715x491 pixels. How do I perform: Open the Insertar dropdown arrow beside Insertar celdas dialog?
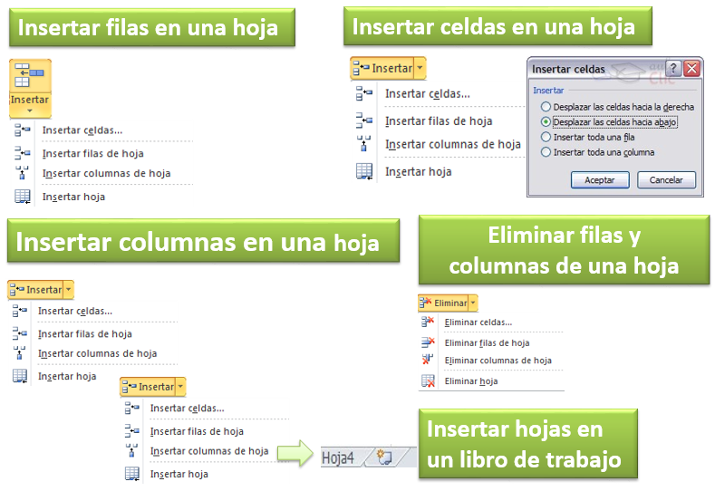[x=420, y=68]
